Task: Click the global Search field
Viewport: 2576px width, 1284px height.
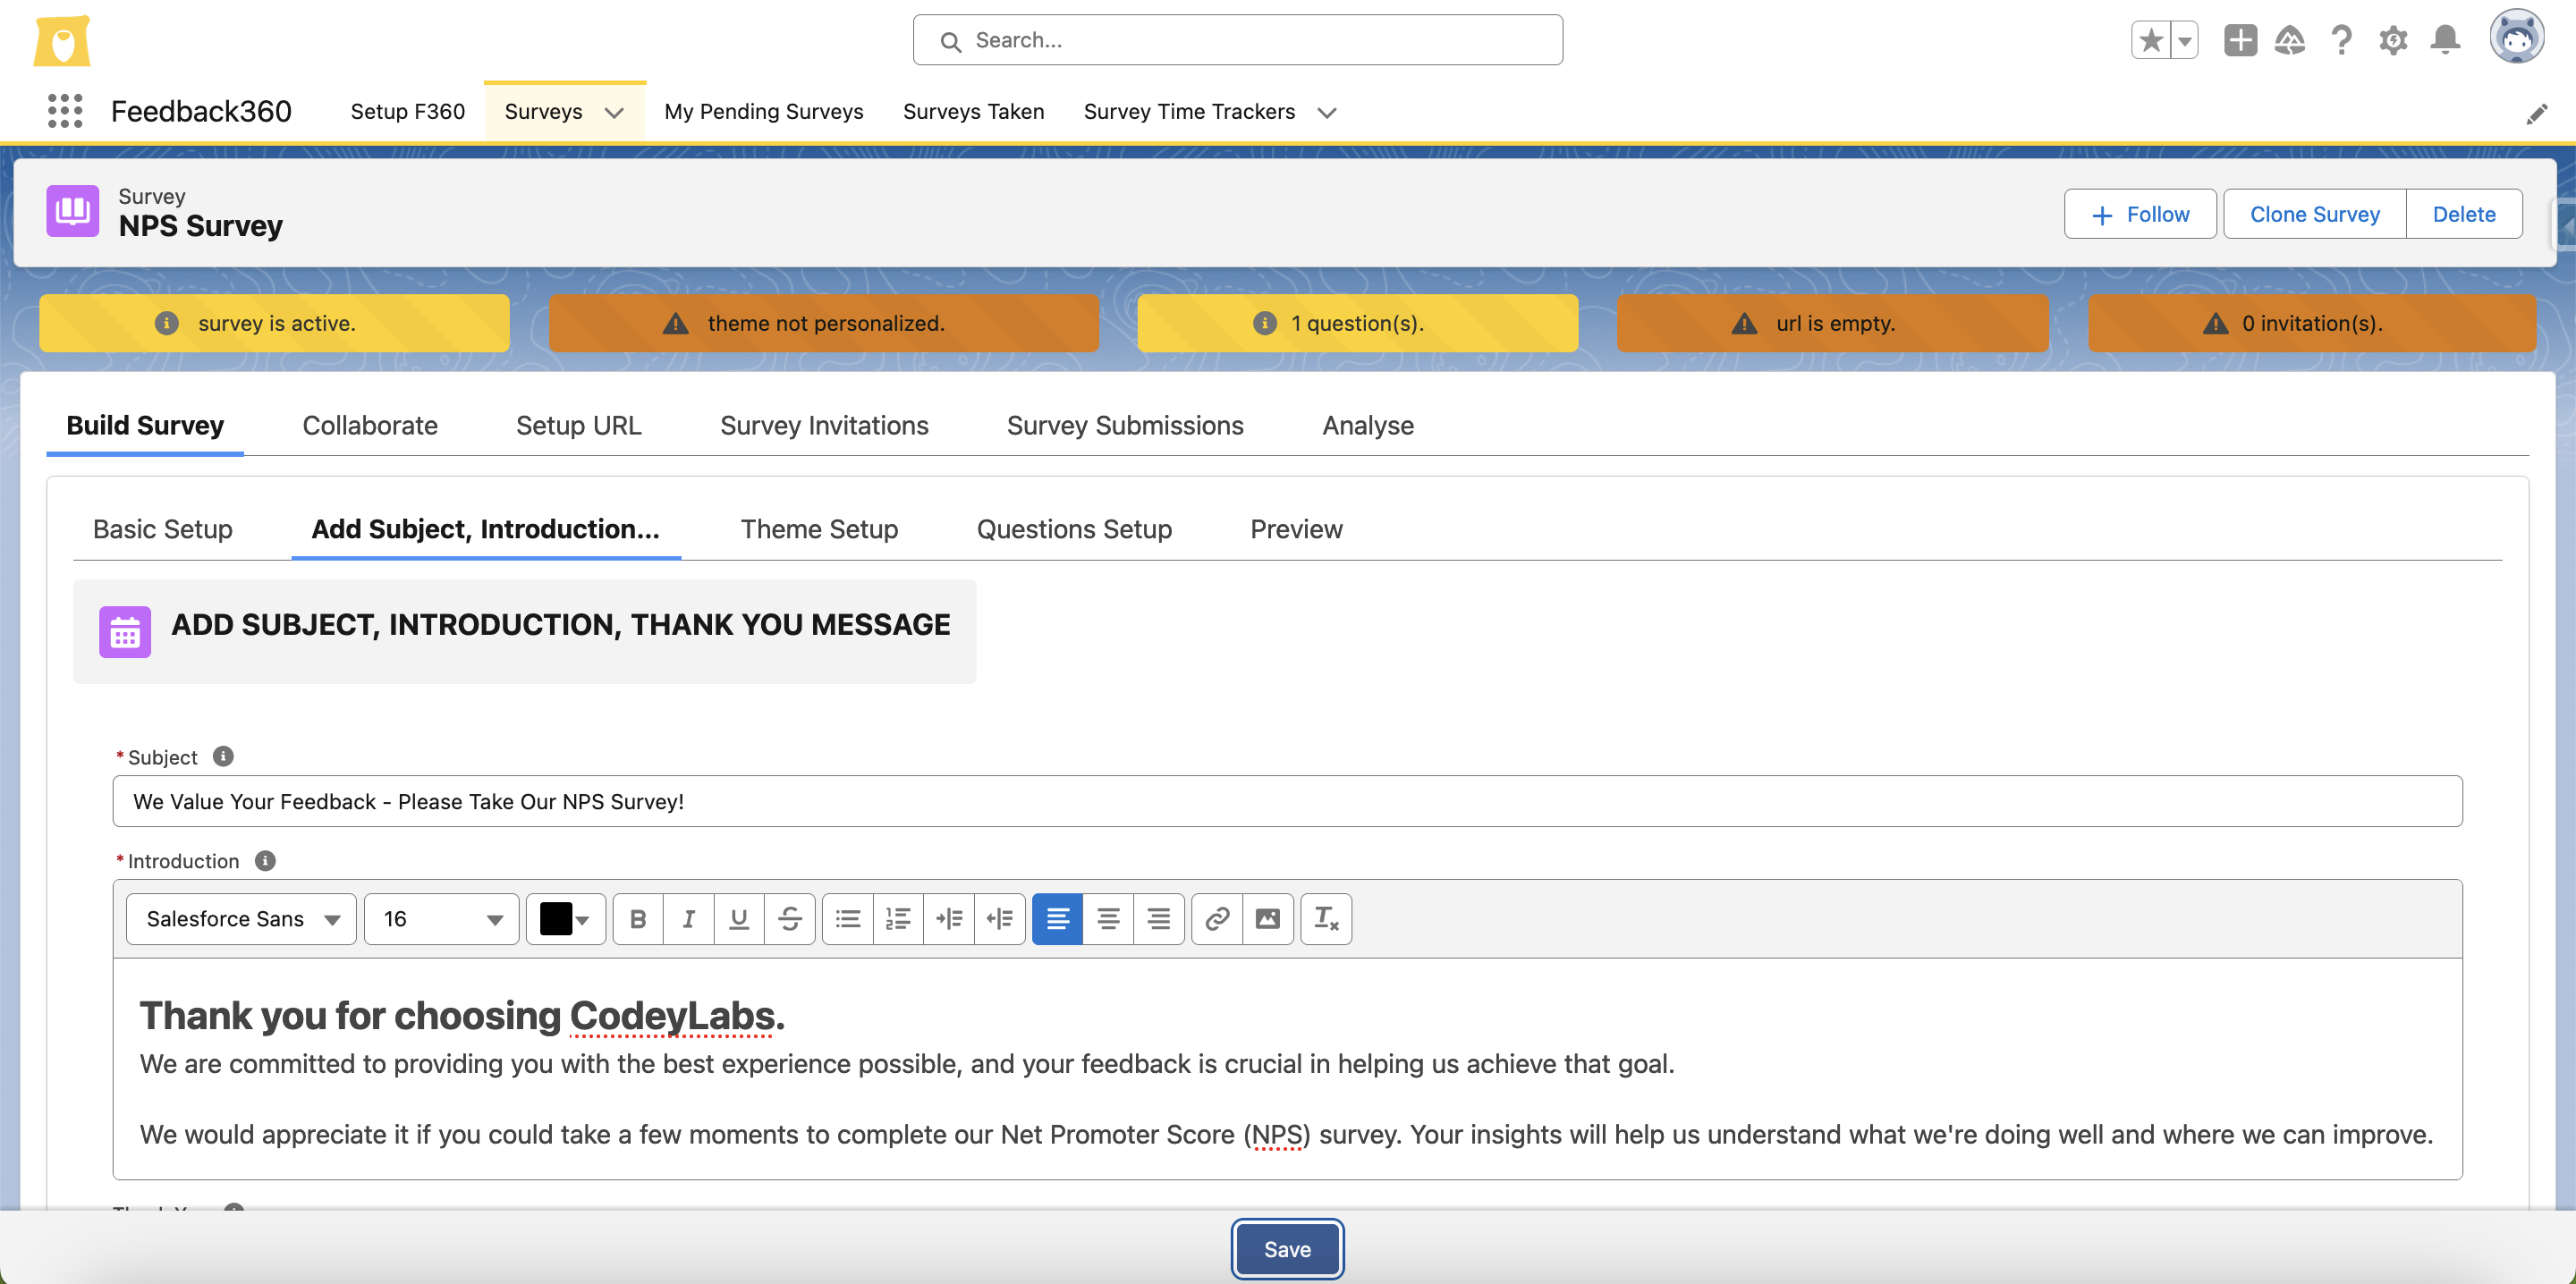Action: point(1237,40)
